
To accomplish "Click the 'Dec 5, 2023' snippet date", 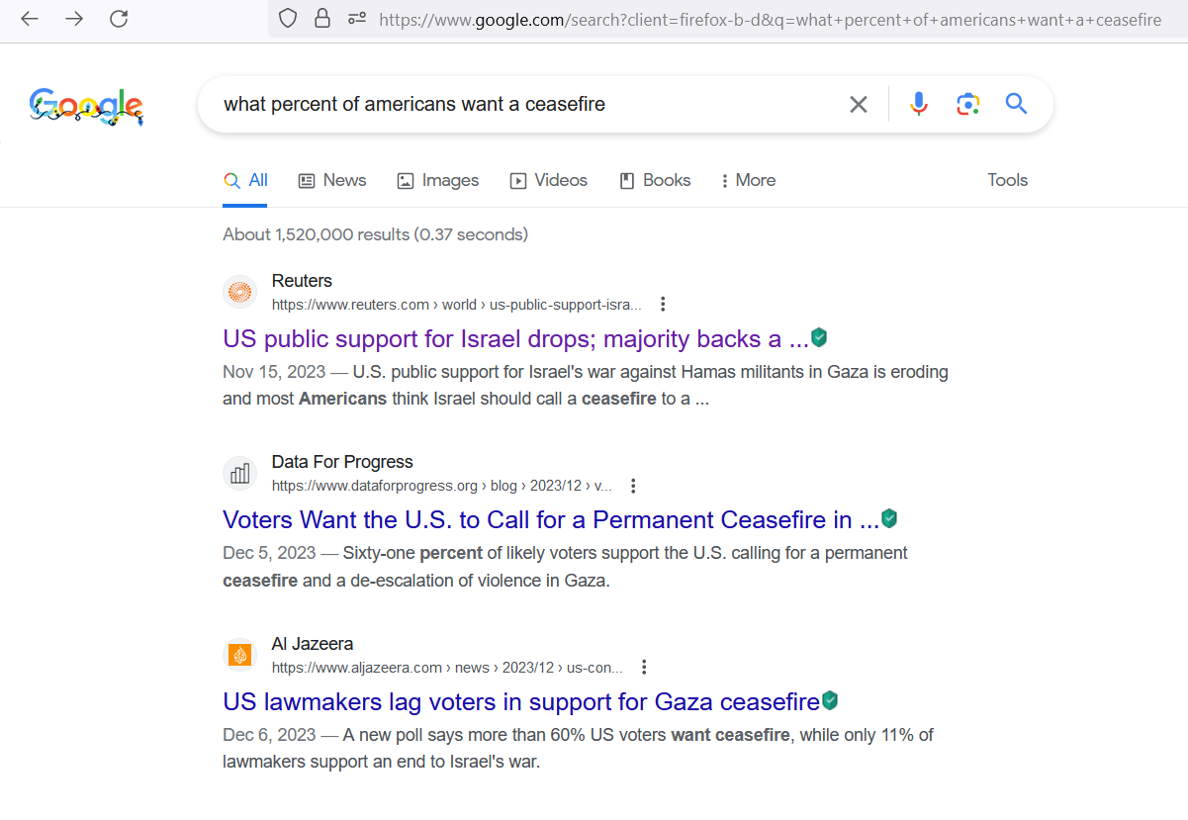I will (269, 553).
